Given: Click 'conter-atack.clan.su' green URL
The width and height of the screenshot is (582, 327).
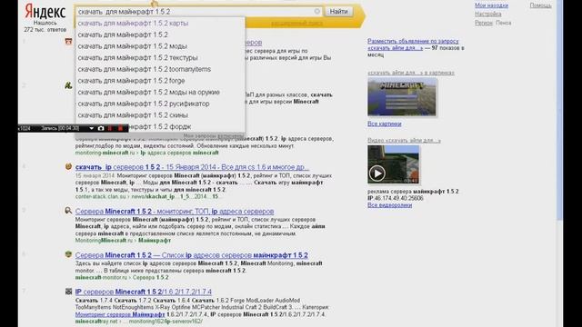Looking at the screenshot, I should point(100,196).
